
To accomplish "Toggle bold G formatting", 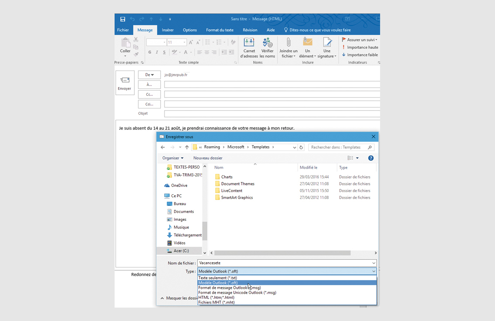I will click(x=150, y=52).
